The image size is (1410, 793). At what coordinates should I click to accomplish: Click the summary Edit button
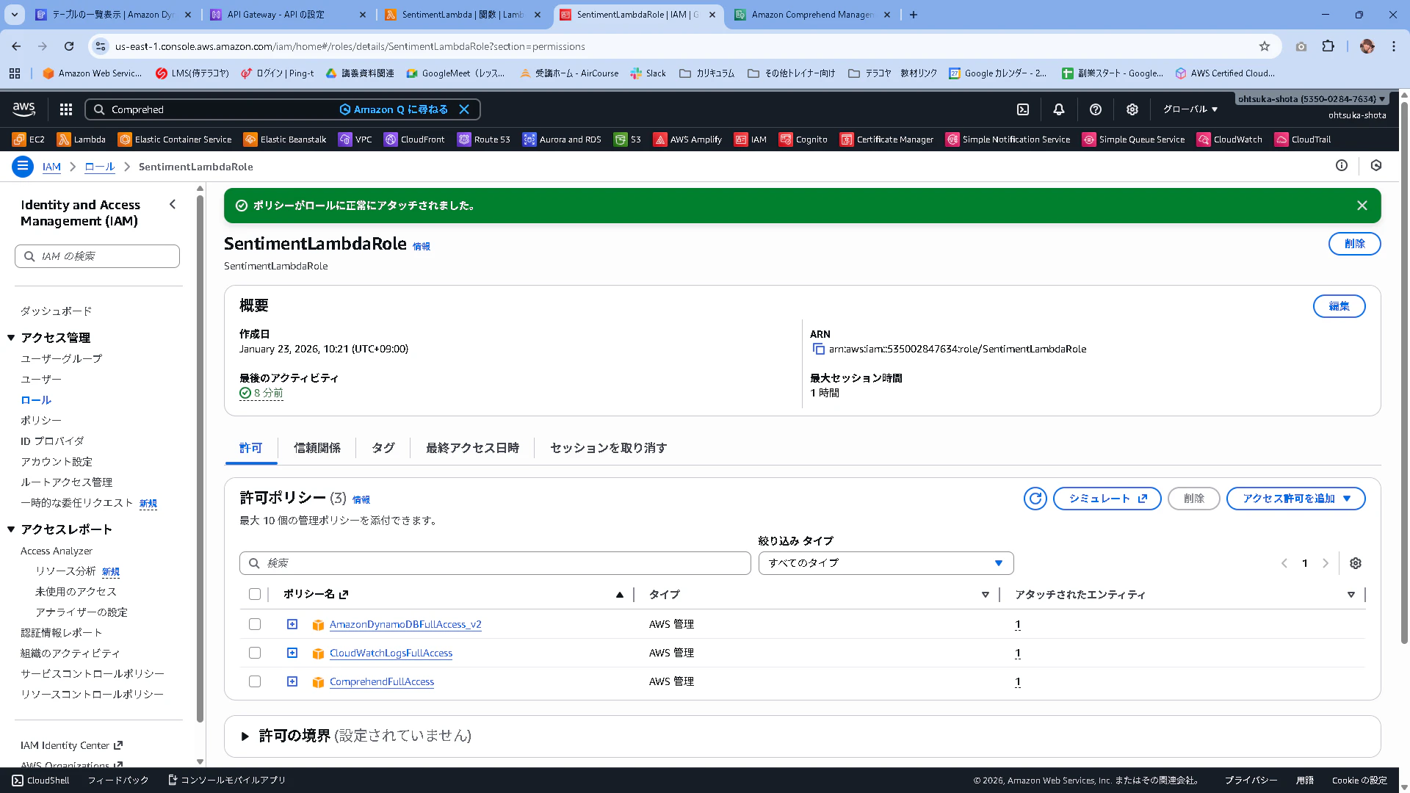(x=1339, y=306)
